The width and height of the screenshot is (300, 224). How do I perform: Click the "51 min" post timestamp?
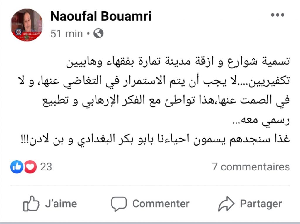[x=67, y=34]
